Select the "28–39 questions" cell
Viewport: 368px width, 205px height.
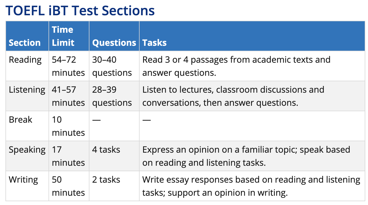[112, 96]
